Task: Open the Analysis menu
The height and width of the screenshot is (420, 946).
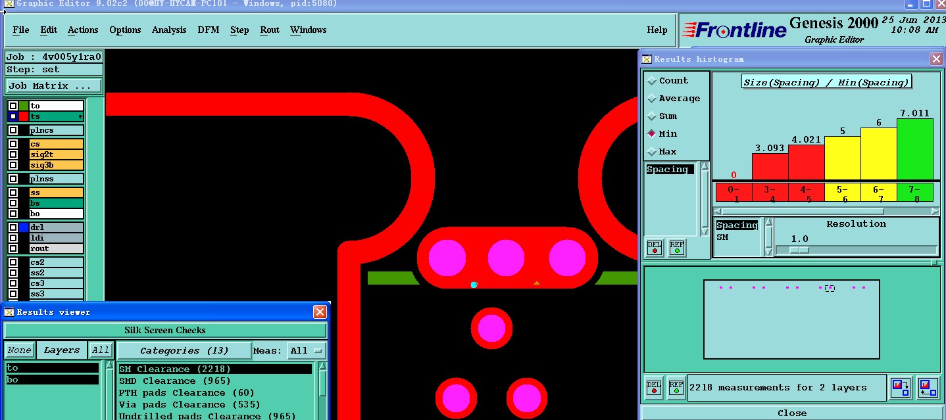Action: 169,30
